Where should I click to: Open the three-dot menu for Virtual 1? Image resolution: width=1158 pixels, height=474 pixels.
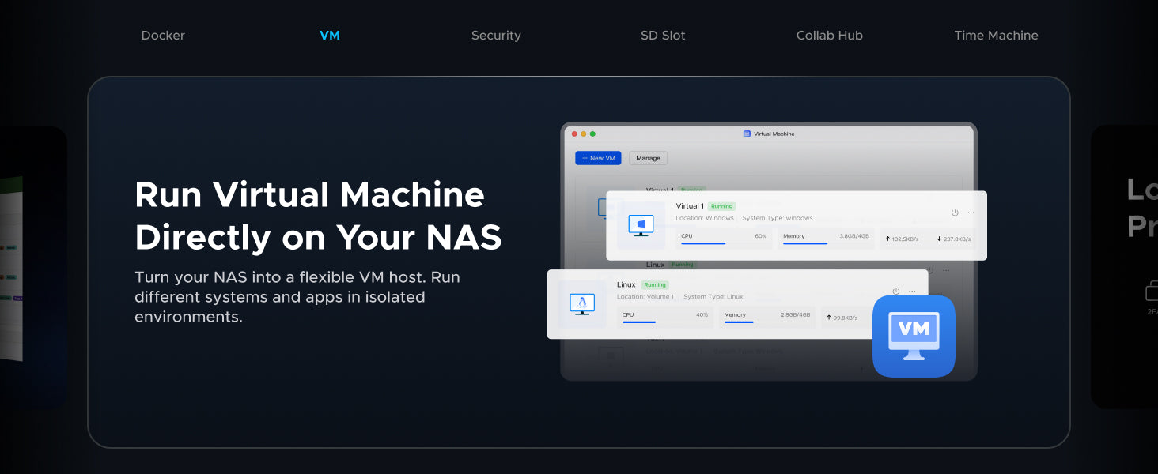(x=971, y=213)
